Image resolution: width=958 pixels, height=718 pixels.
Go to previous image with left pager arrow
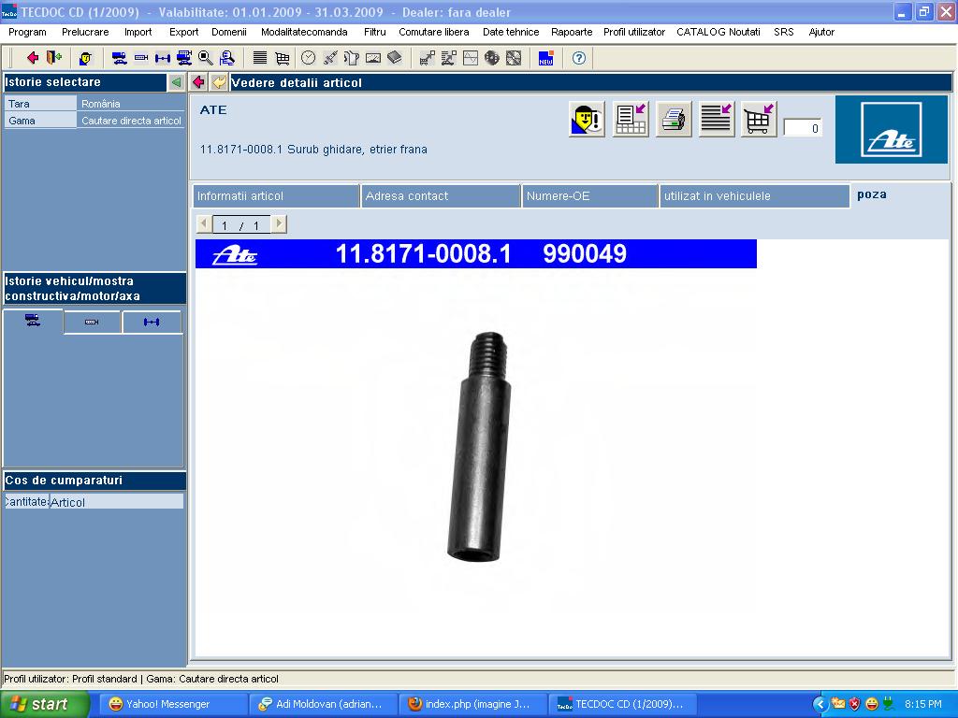[204, 224]
